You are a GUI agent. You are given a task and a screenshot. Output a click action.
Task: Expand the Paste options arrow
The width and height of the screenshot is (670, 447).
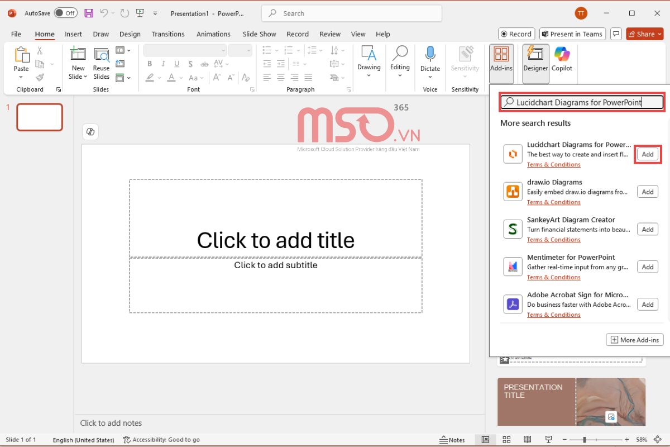pyautogui.click(x=21, y=76)
